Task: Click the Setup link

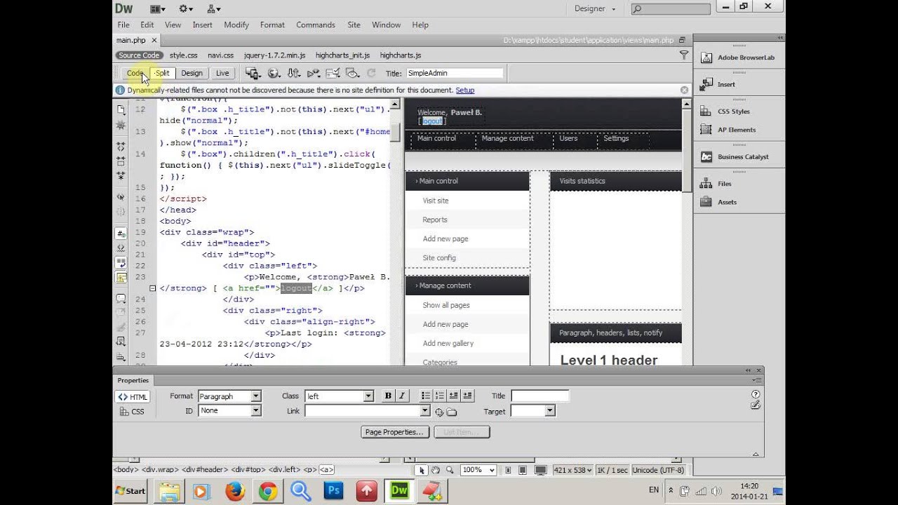Action: point(465,90)
